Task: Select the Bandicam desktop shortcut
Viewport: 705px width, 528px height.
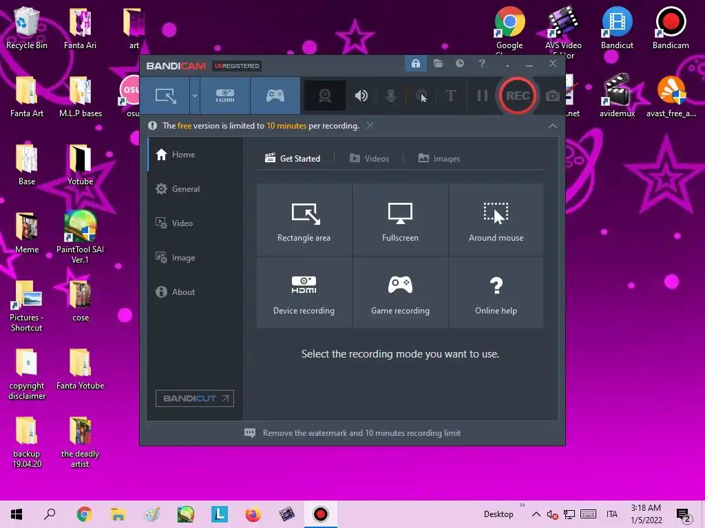Action: point(671,28)
